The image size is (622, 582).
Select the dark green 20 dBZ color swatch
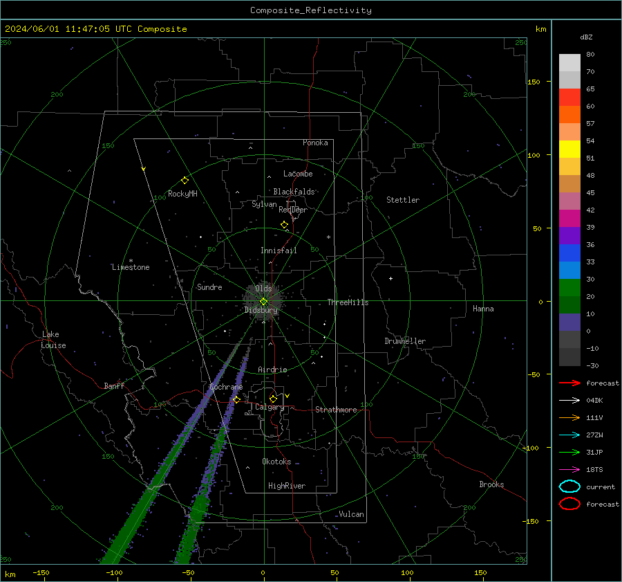569,305
